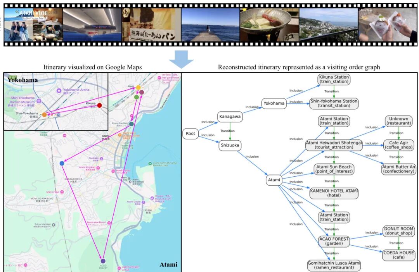
Task: Select the Shizuoka node
Action: coord(230,146)
